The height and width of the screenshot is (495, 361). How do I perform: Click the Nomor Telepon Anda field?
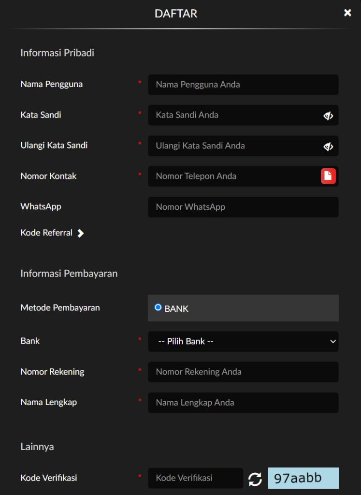[234, 176]
